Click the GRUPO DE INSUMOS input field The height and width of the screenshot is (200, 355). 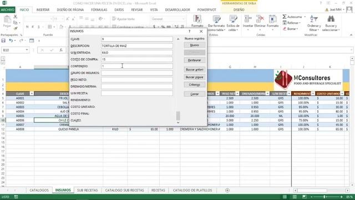tap(137, 73)
